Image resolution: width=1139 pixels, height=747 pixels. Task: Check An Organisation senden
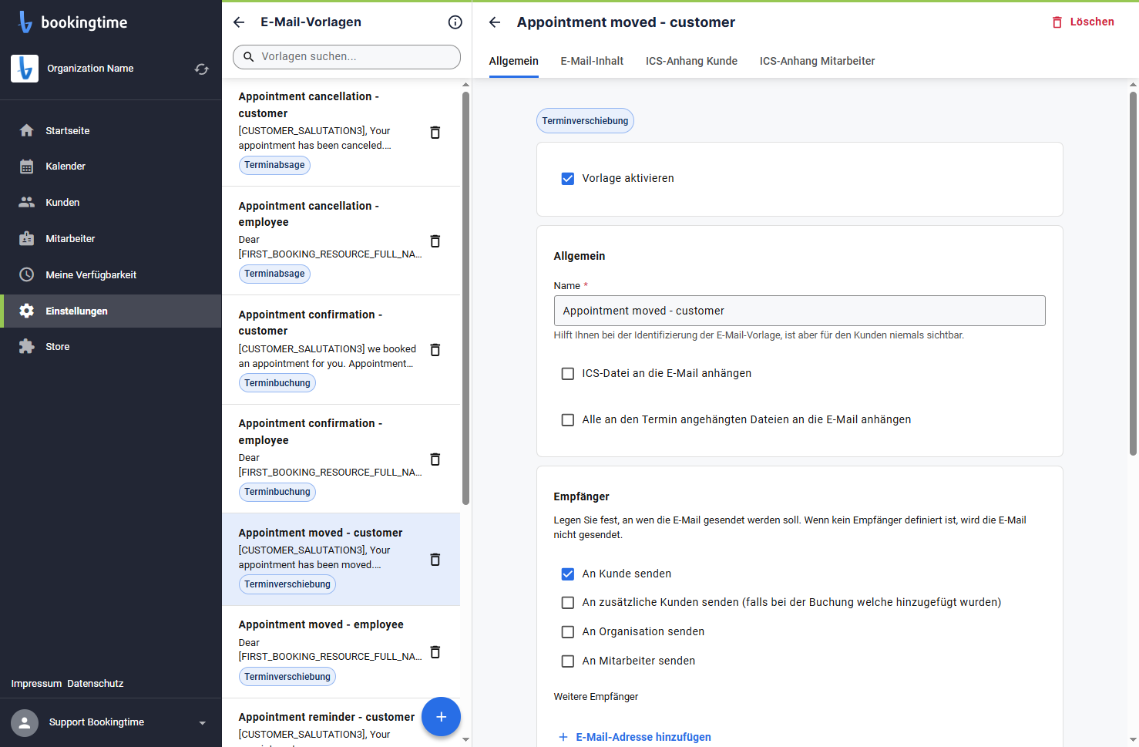click(568, 632)
